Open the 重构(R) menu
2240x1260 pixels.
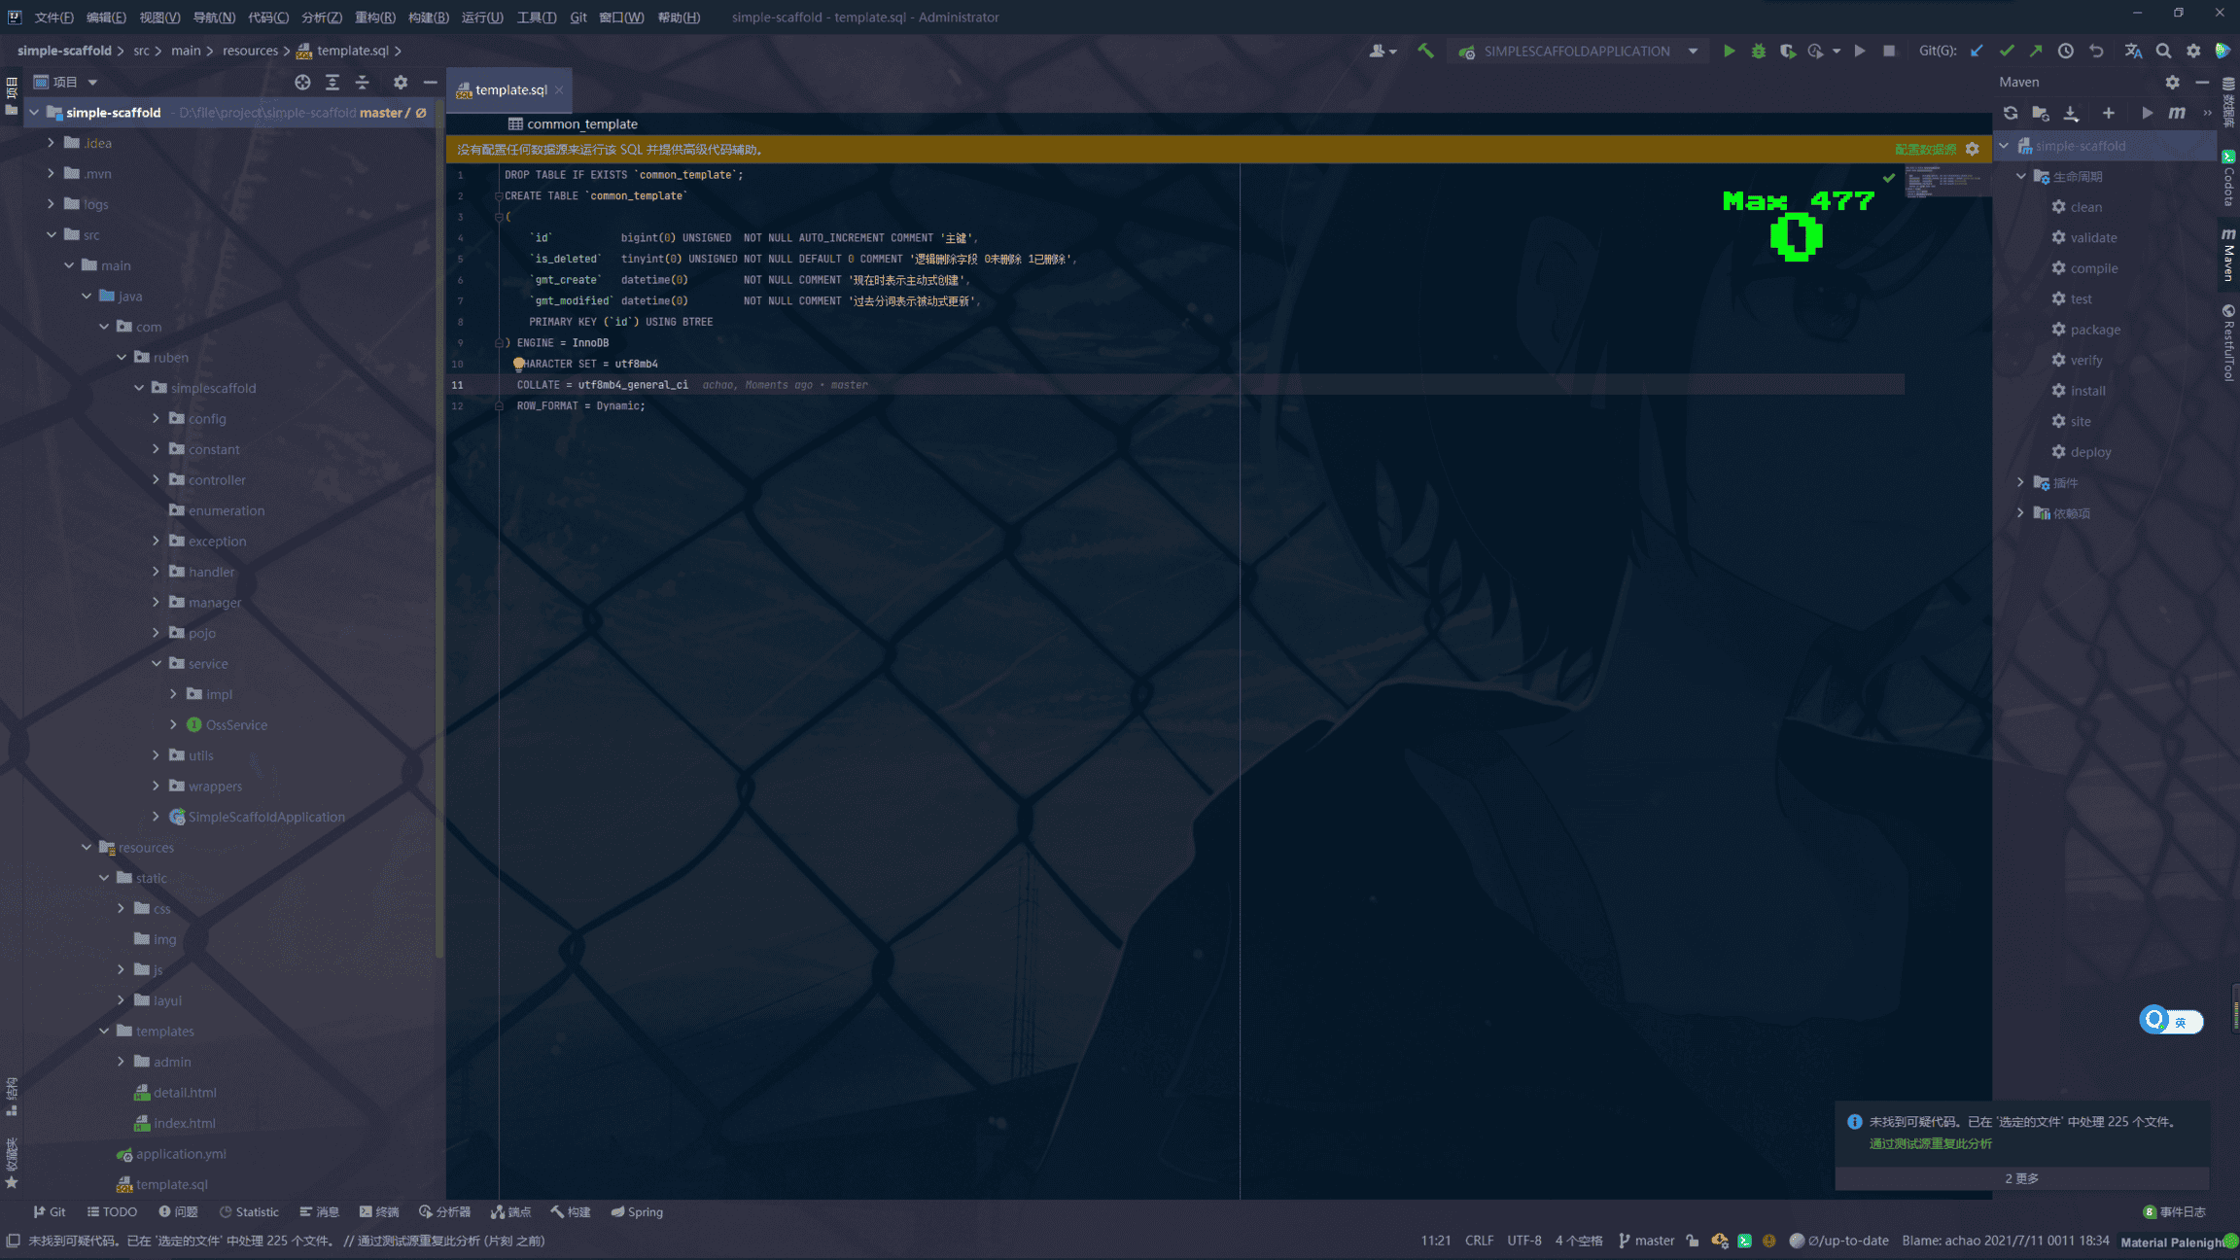pyautogui.click(x=374, y=17)
